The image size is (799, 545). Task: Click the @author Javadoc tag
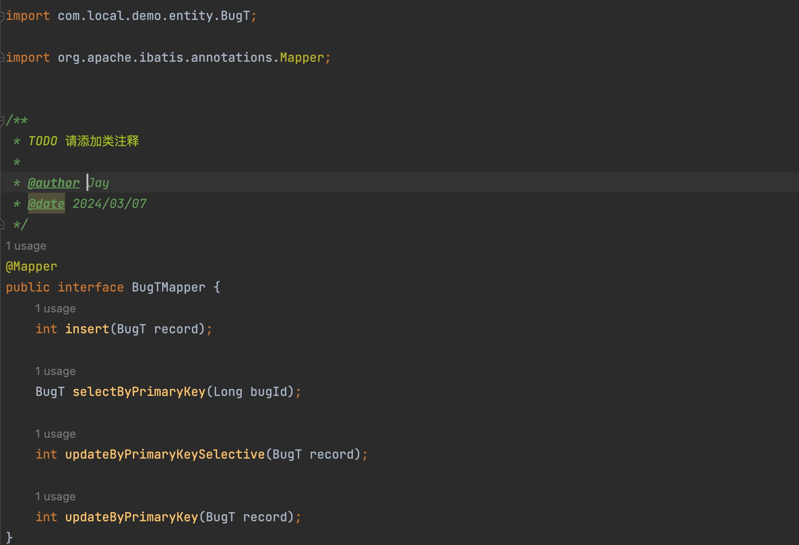tap(54, 183)
